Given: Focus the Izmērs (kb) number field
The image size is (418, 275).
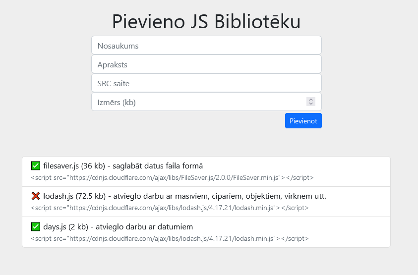Looking at the screenshot, I should (206, 102).
